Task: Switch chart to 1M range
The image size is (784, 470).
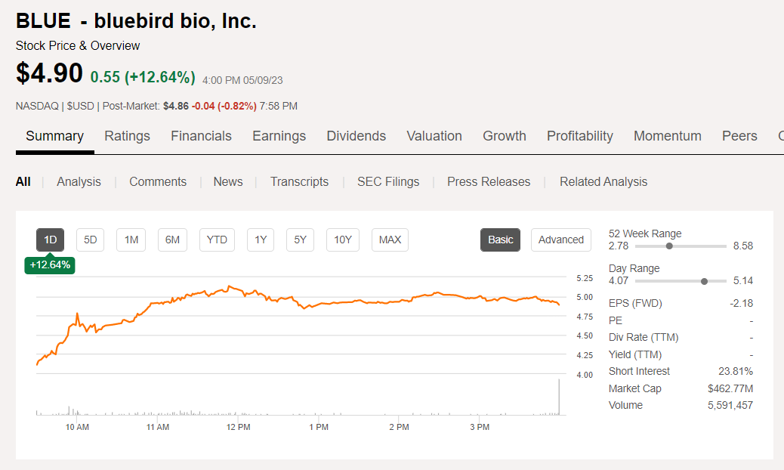Action: pos(131,240)
